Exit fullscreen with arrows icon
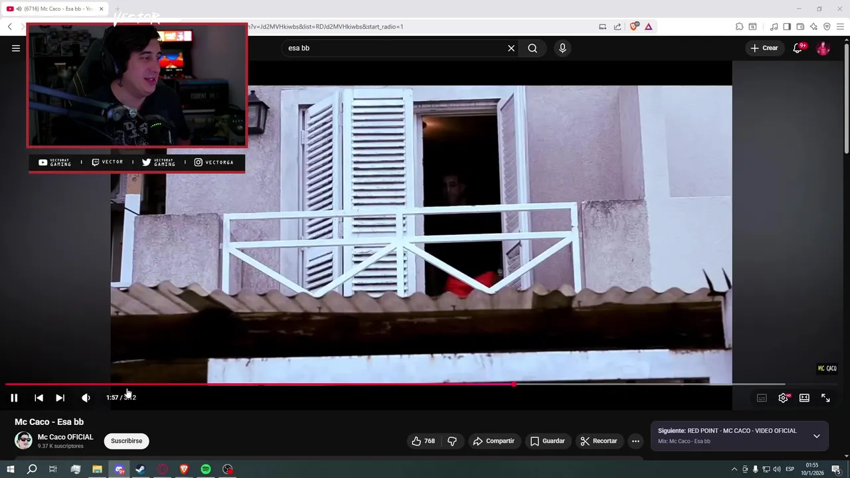This screenshot has width=850, height=478. pos(825,398)
